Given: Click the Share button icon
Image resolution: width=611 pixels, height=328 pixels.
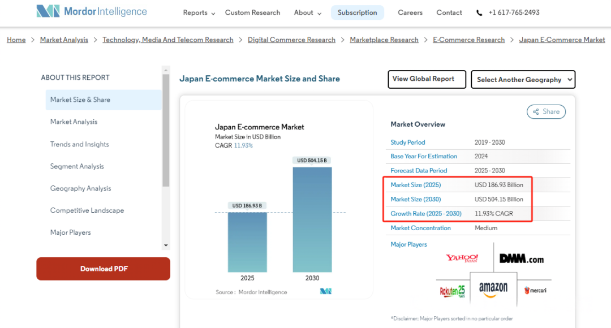Looking at the screenshot, I should pos(535,111).
